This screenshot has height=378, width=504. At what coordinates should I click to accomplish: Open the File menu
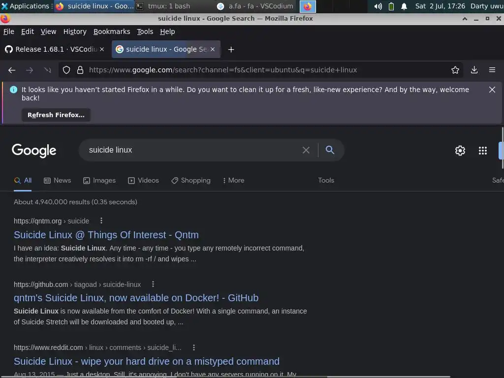point(9,31)
